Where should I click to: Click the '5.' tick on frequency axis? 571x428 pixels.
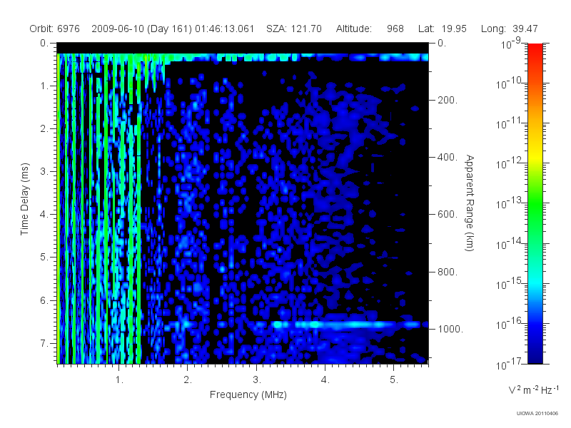coord(394,379)
